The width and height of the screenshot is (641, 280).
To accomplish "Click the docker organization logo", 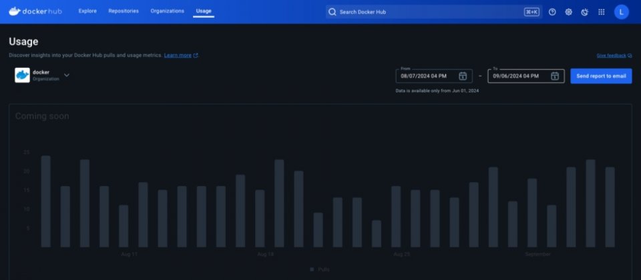I will click(22, 75).
